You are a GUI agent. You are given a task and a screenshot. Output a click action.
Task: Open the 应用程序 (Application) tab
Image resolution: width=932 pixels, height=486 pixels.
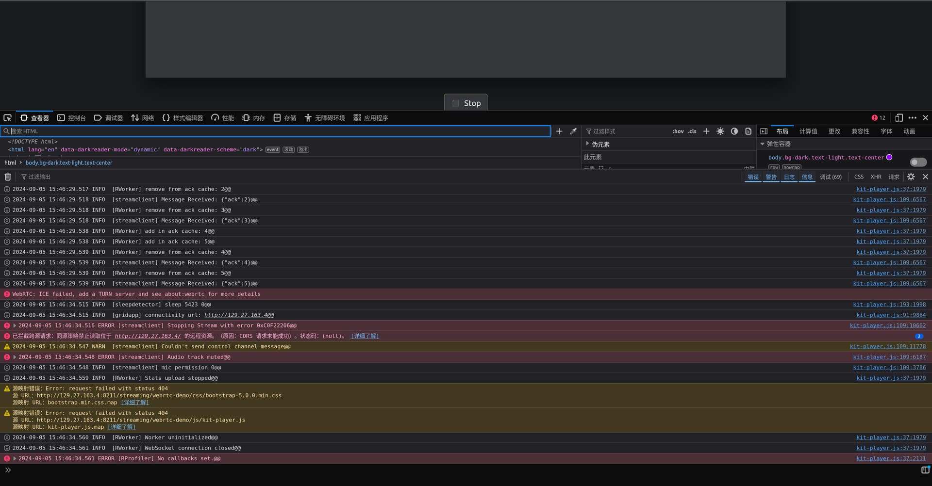pyautogui.click(x=371, y=118)
